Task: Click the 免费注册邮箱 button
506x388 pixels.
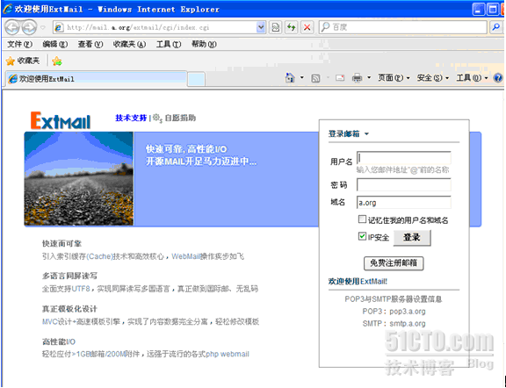Action: click(x=394, y=263)
